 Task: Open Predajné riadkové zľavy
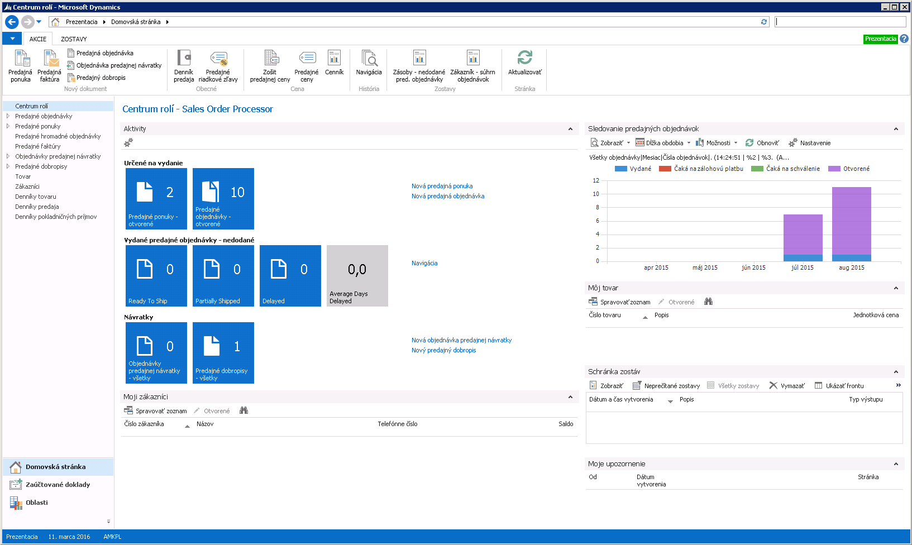[x=218, y=66]
